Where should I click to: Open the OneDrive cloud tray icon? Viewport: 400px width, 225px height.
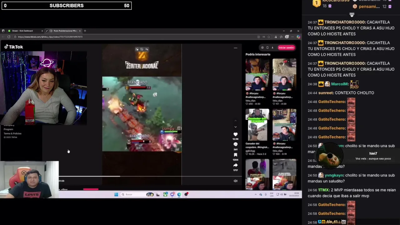tap(260, 194)
